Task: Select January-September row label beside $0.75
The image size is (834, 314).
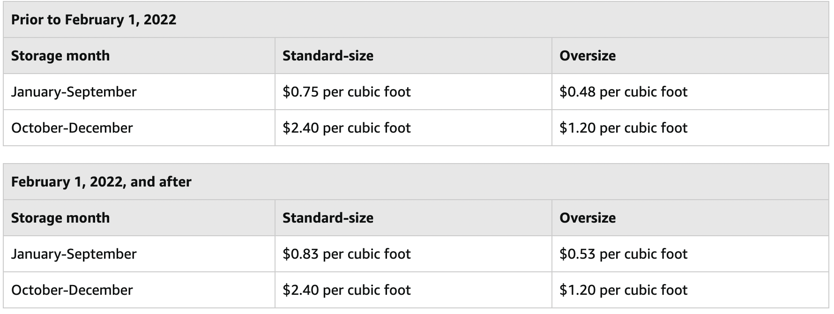Action: pos(74,92)
